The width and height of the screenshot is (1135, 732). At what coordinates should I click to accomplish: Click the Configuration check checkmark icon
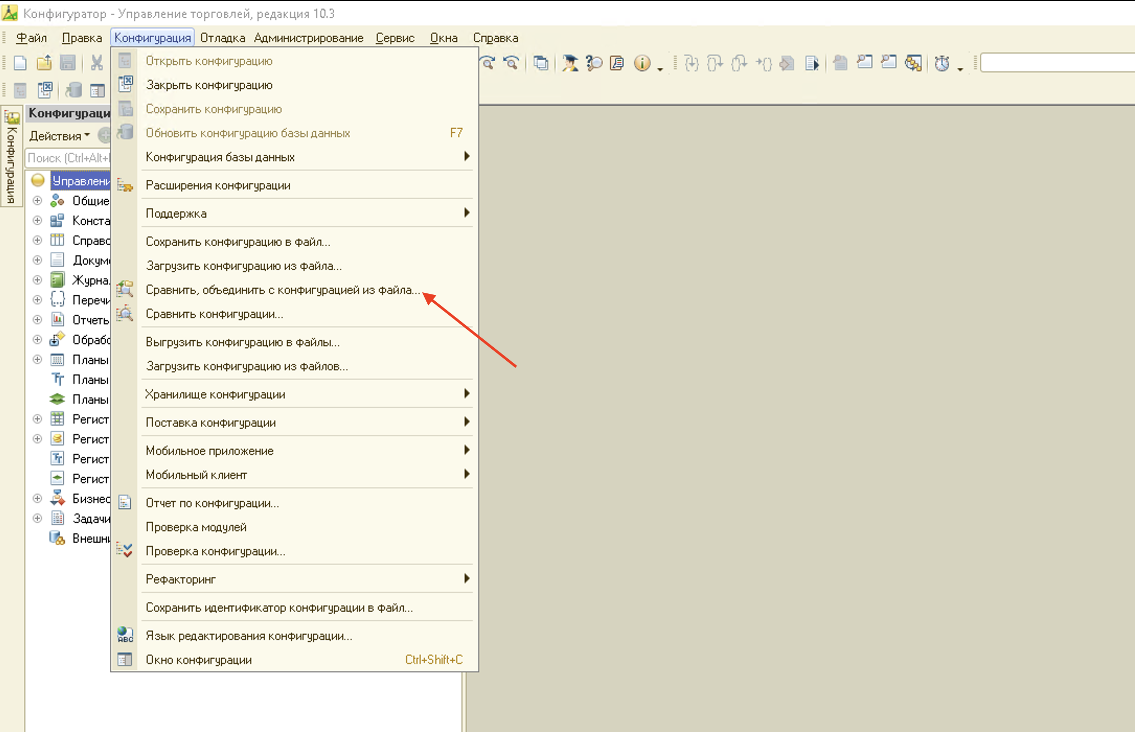click(x=125, y=551)
